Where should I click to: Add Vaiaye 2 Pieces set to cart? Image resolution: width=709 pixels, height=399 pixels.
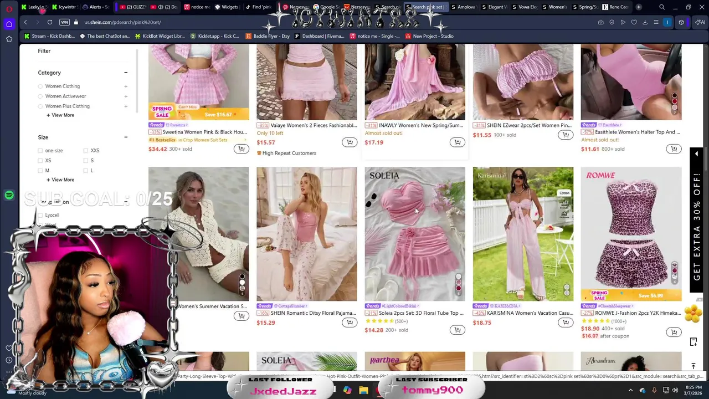pos(349,142)
